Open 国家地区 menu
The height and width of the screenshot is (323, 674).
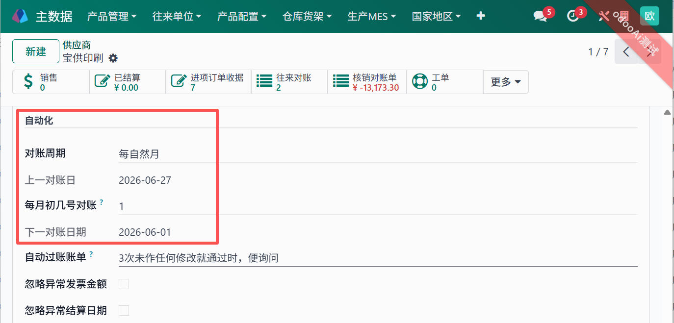(437, 16)
